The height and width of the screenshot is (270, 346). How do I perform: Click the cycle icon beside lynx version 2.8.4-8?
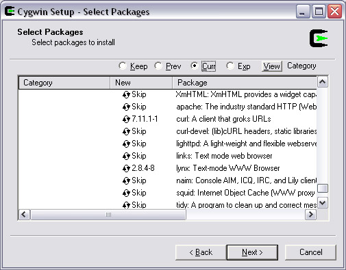click(126, 168)
